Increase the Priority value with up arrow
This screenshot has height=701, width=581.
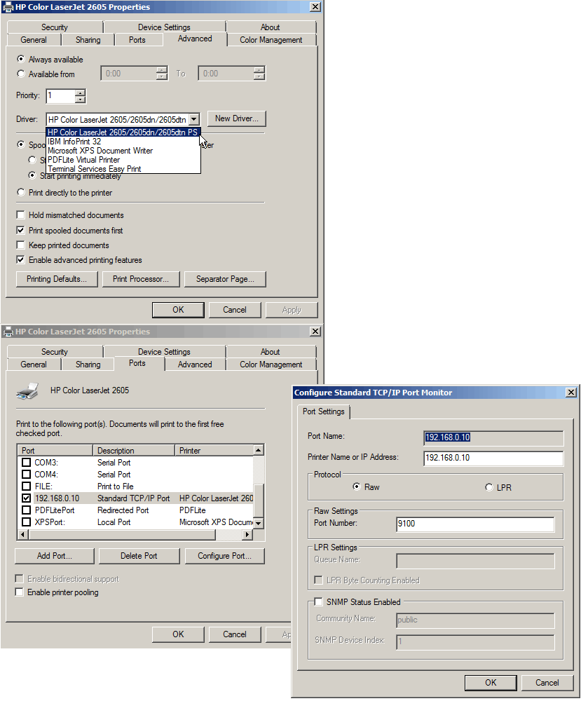click(x=80, y=93)
